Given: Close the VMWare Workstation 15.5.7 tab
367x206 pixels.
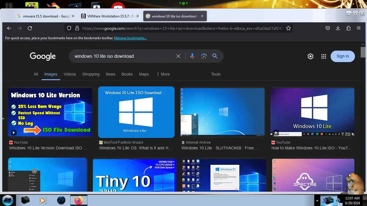Looking at the screenshot, I should coord(138,16).
